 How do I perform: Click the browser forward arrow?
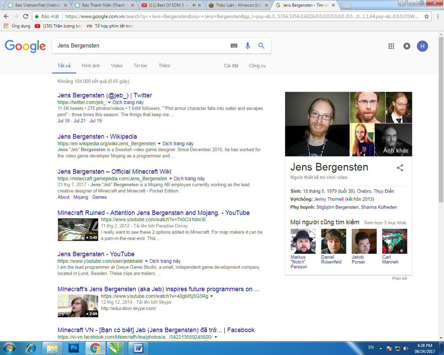[x=16, y=16]
